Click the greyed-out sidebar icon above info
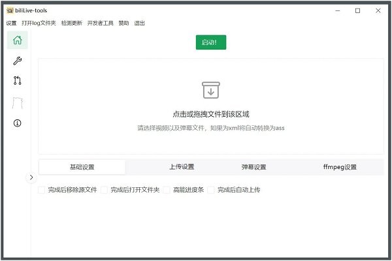392x261 pixels. (x=18, y=102)
